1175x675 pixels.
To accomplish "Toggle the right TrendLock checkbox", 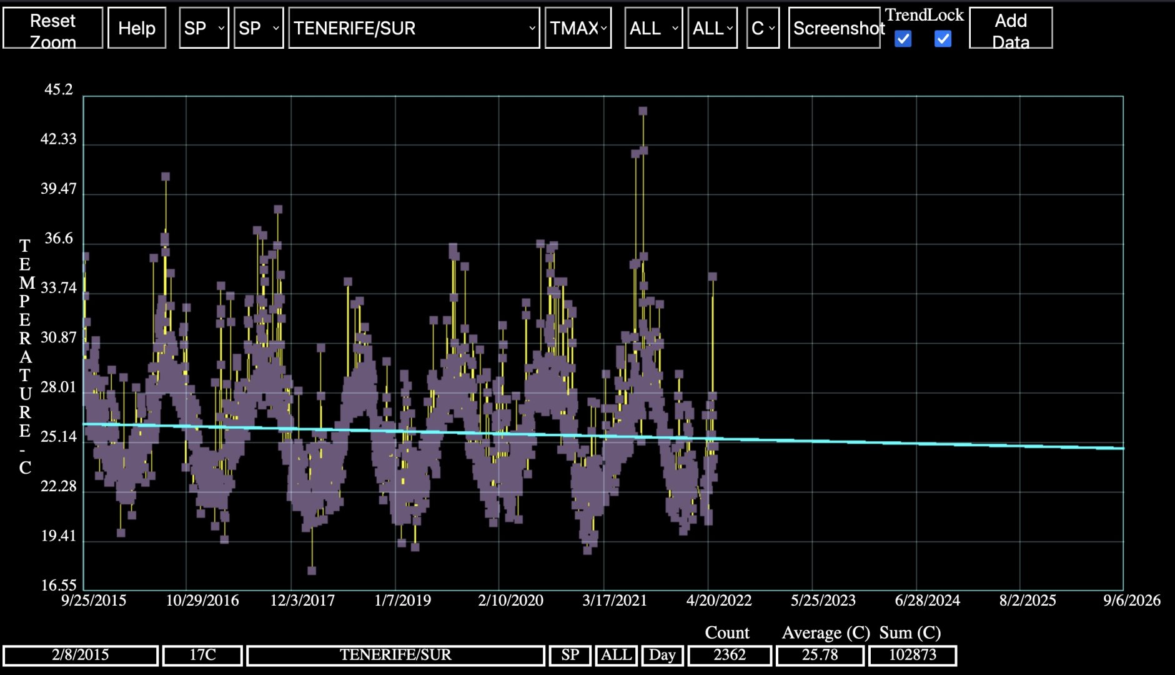I will pos(943,39).
